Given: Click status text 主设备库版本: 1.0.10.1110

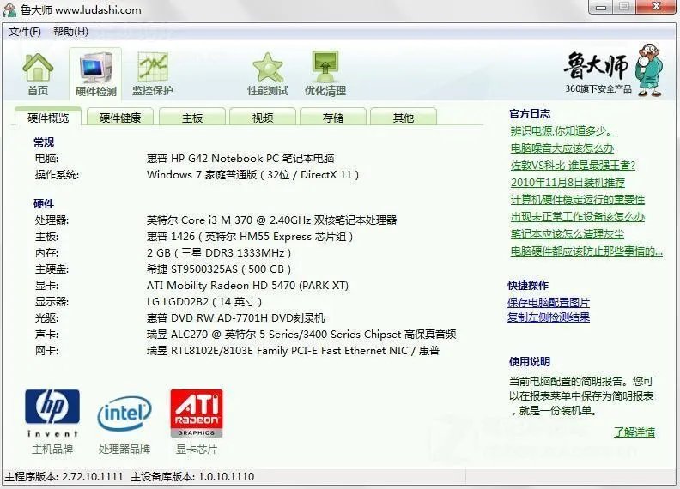Looking at the screenshot, I should [192, 477].
